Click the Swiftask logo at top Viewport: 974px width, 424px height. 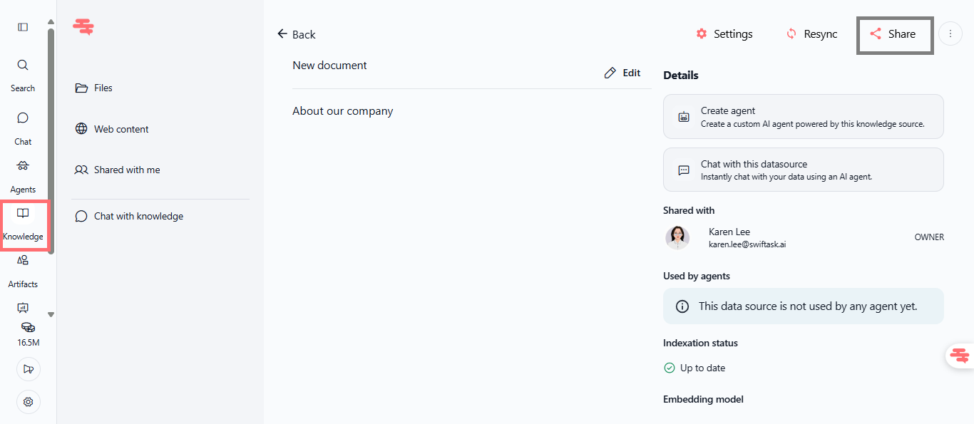click(x=83, y=27)
